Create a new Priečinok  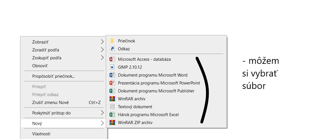point(166,41)
